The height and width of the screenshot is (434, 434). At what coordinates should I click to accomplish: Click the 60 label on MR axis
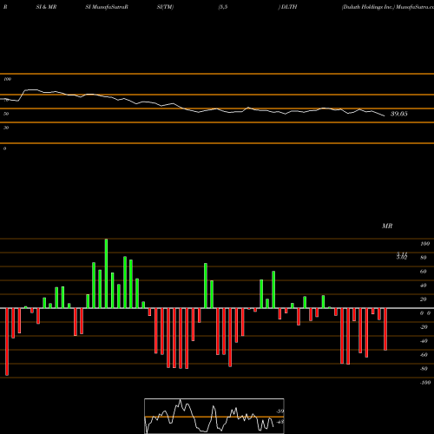(424, 272)
